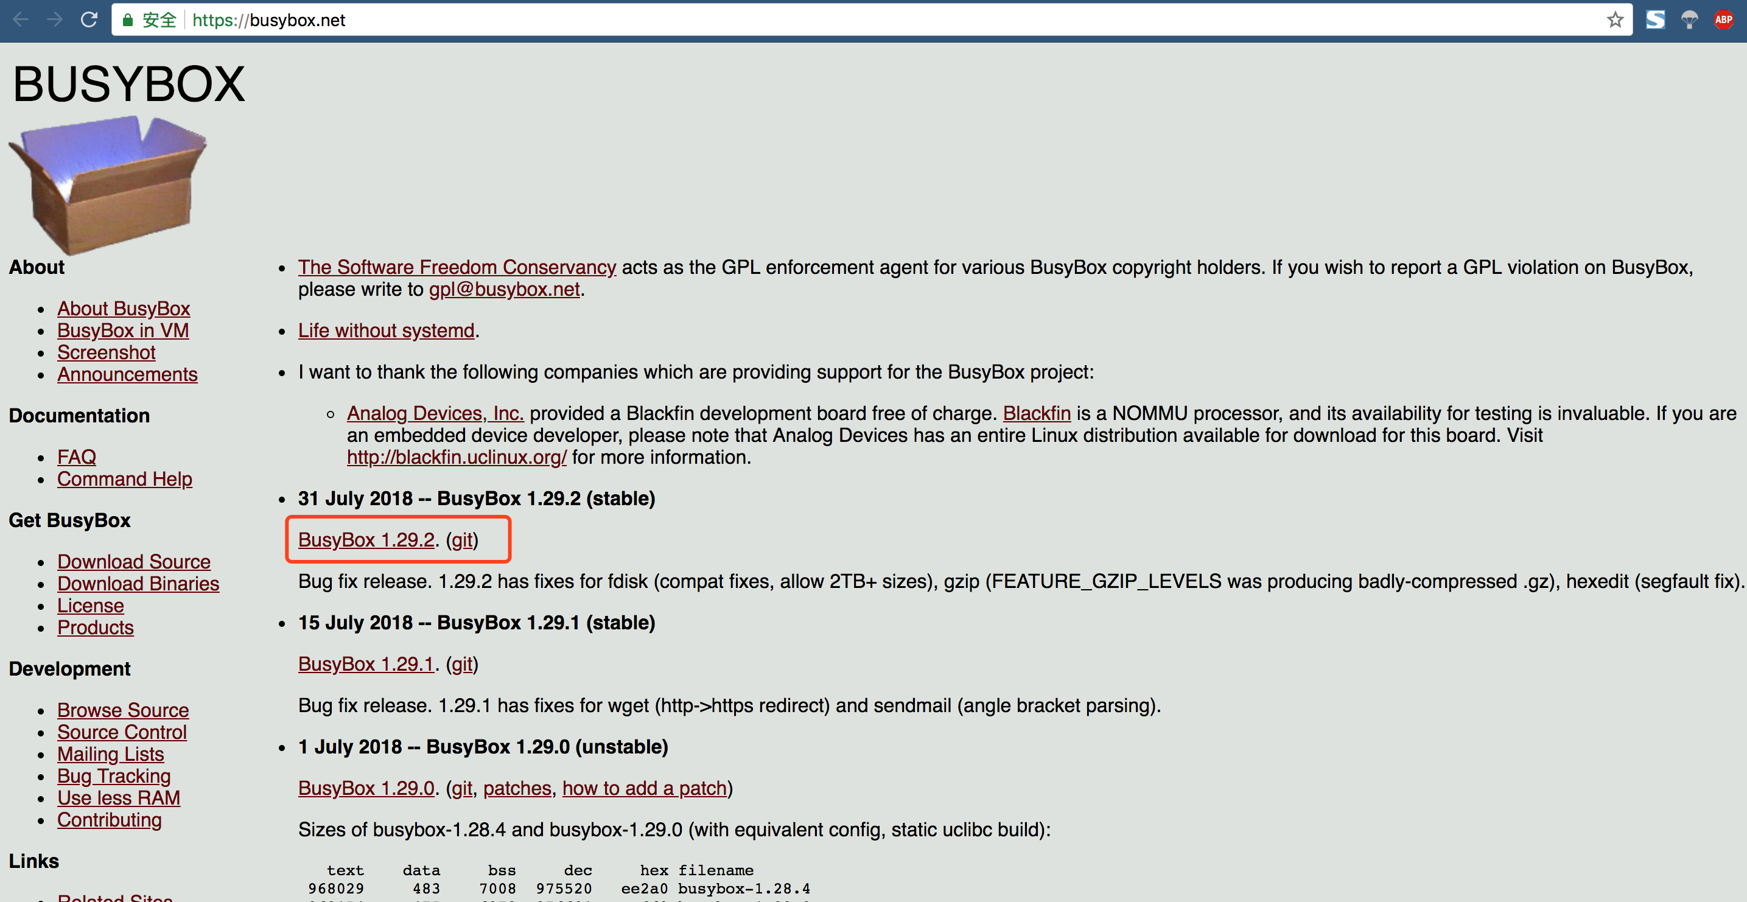Screen dimensions: 1747x902
Task: Open Life without systemd link
Action: 387,330
